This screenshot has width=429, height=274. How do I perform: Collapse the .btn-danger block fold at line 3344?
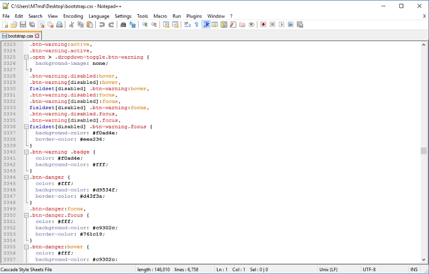tap(26, 177)
